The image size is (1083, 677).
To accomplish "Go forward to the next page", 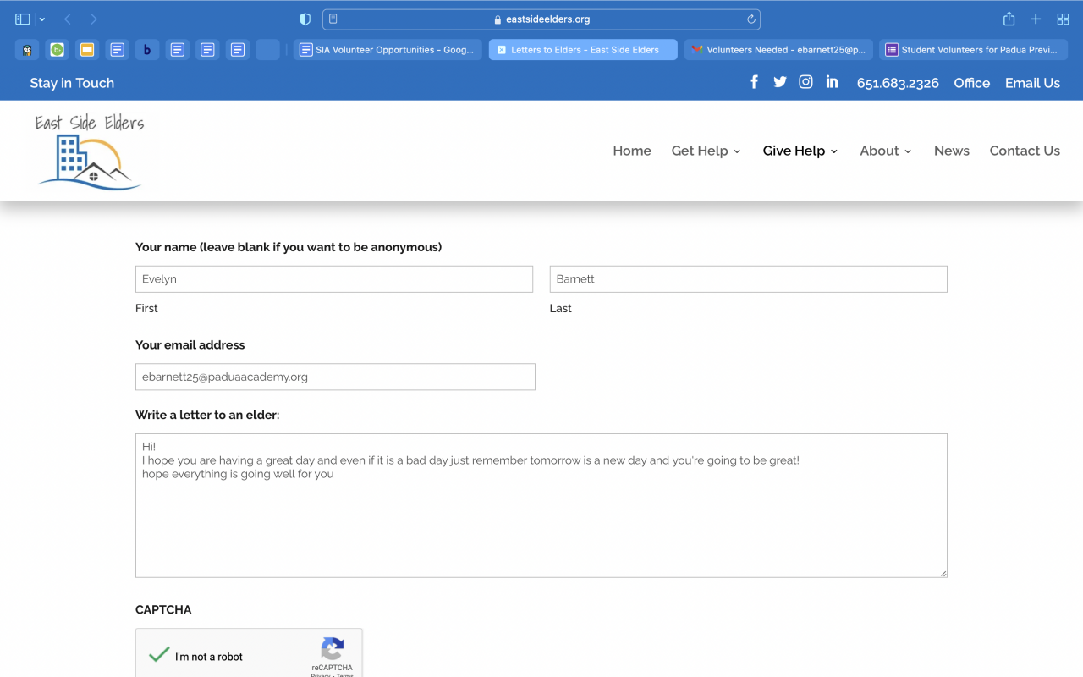I will point(94,19).
